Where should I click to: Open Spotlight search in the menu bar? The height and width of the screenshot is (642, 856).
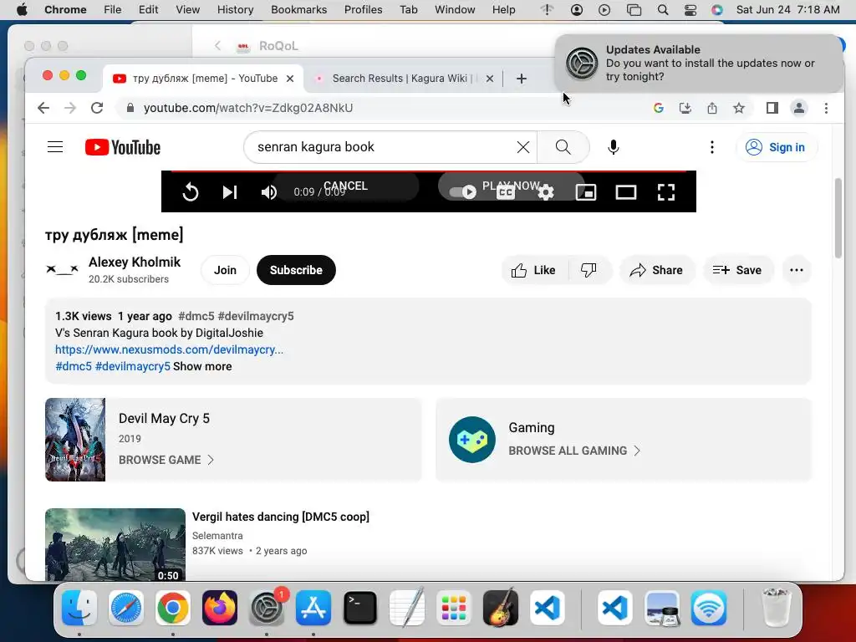[663, 9]
